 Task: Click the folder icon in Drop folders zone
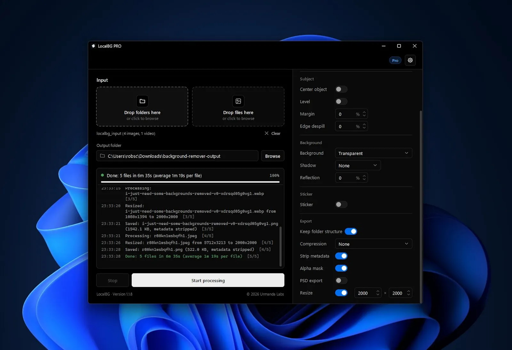click(x=142, y=101)
